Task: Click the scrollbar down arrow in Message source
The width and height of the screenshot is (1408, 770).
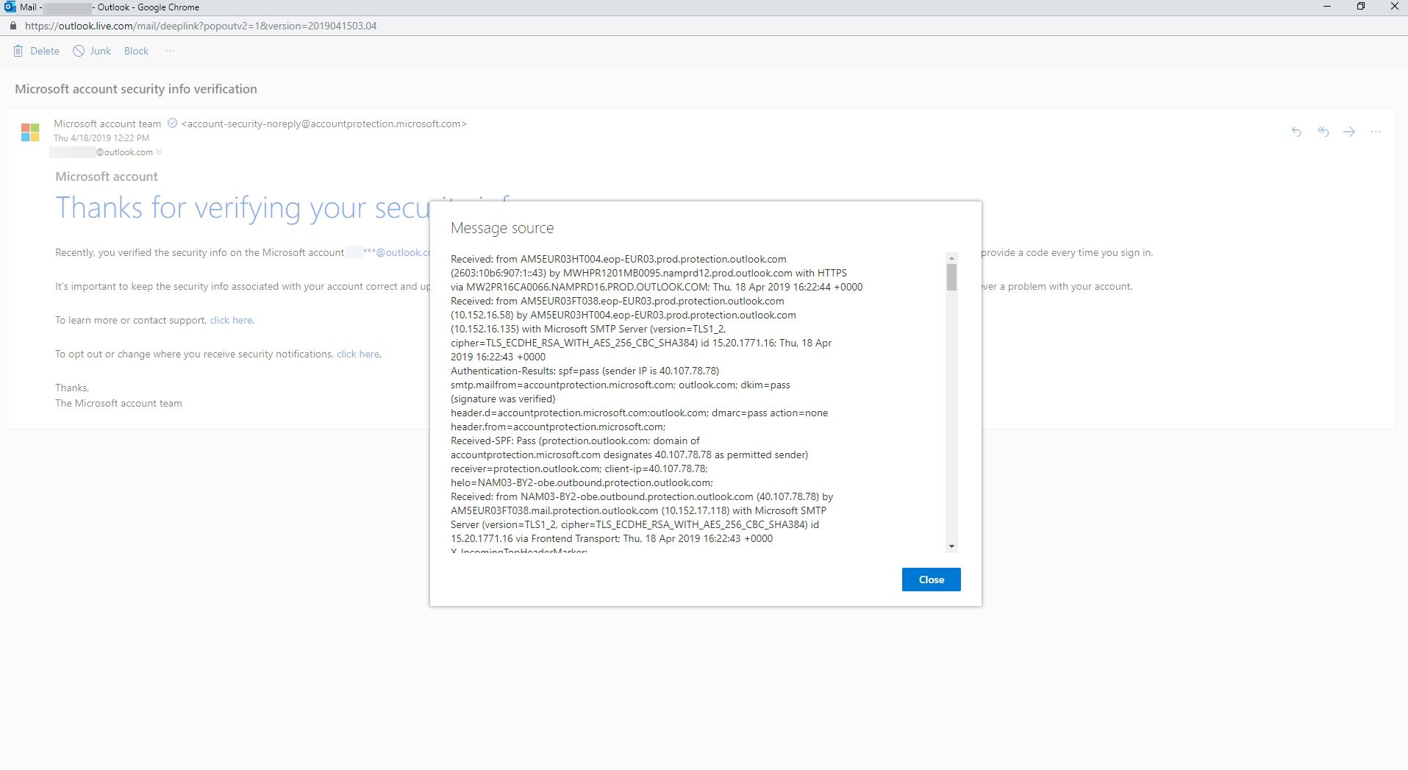Action: pyautogui.click(x=951, y=546)
